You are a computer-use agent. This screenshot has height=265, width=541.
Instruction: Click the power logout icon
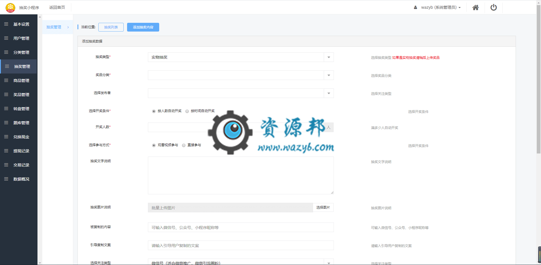pyautogui.click(x=494, y=7)
